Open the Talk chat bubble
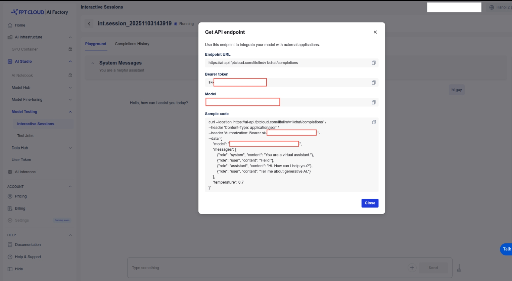This screenshot has width=512, height=281. click(x=506, y=249)
